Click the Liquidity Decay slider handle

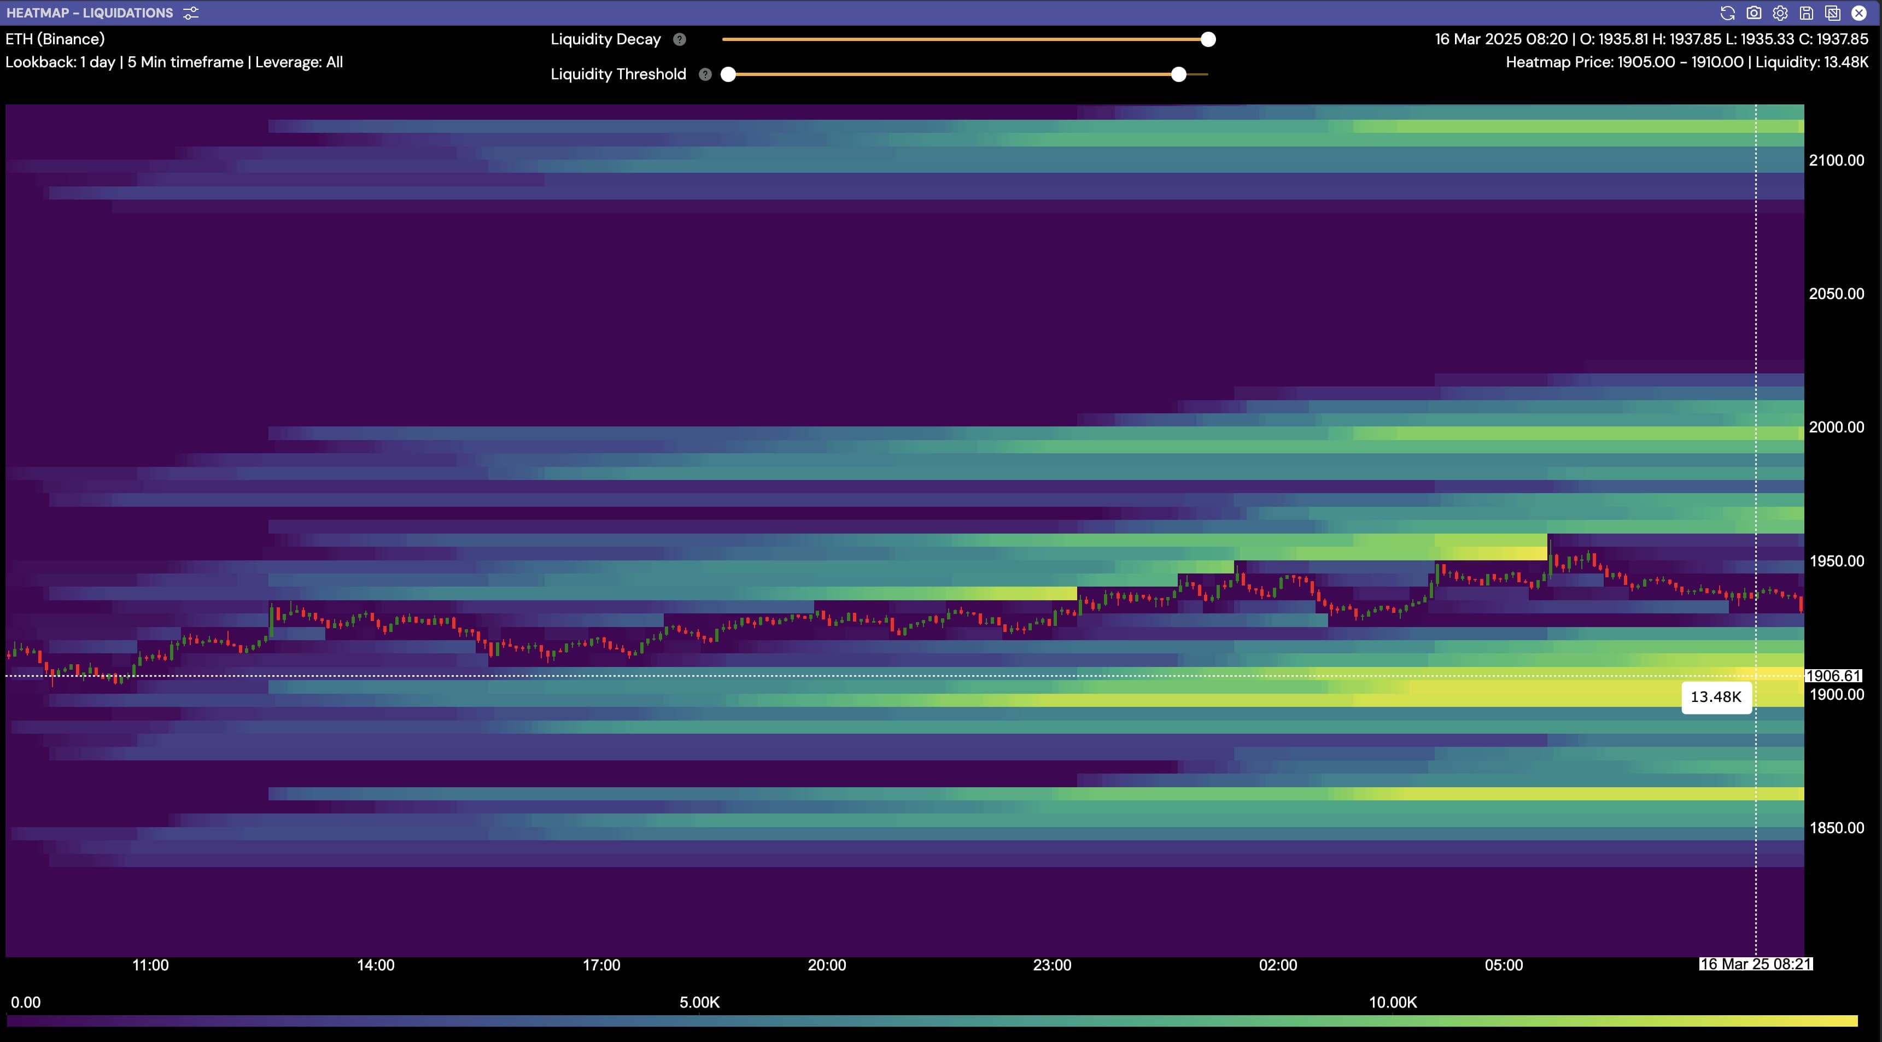pyautogui.click(x=1208, y=39)
